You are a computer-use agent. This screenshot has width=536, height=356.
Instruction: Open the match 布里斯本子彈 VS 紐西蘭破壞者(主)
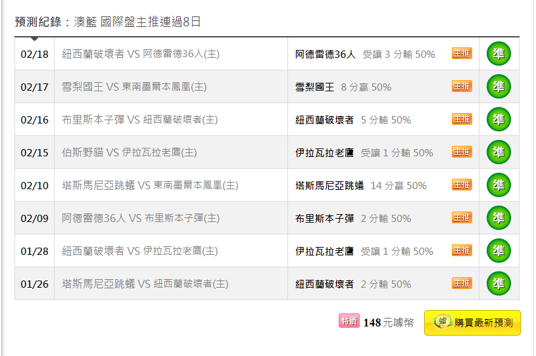tap(140, 120)
